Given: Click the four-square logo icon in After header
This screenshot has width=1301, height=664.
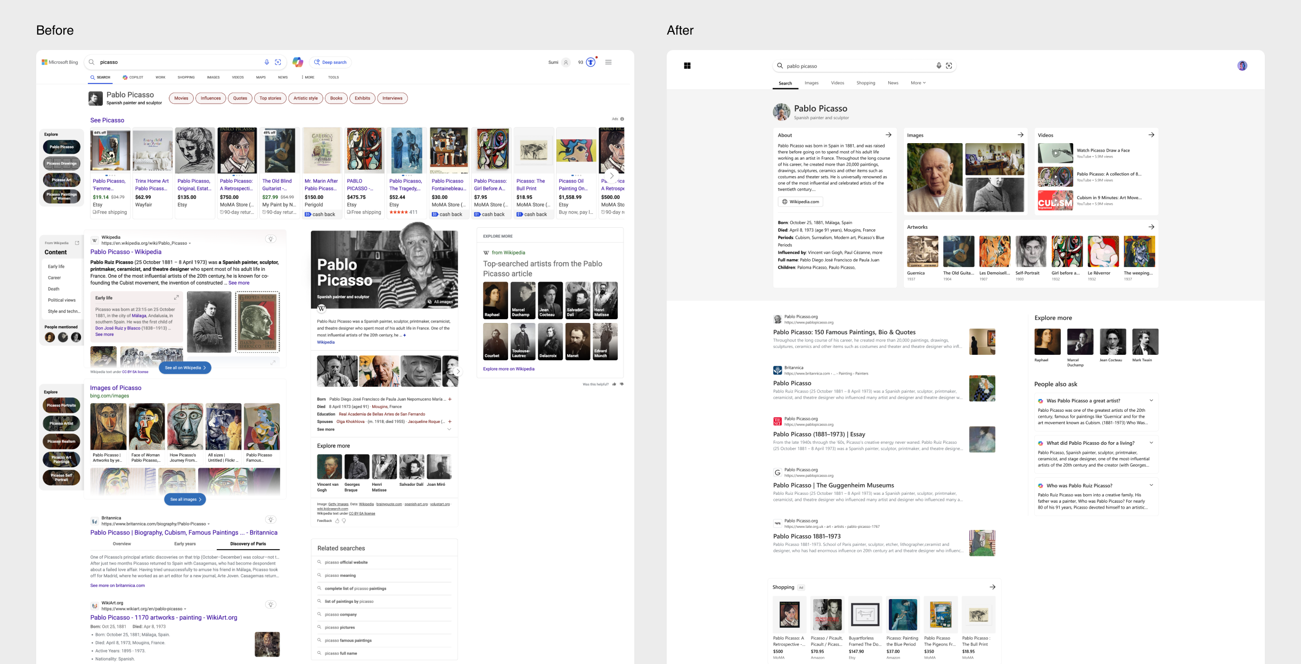Looking at the screenshot, I should click(x=687, y=66).
